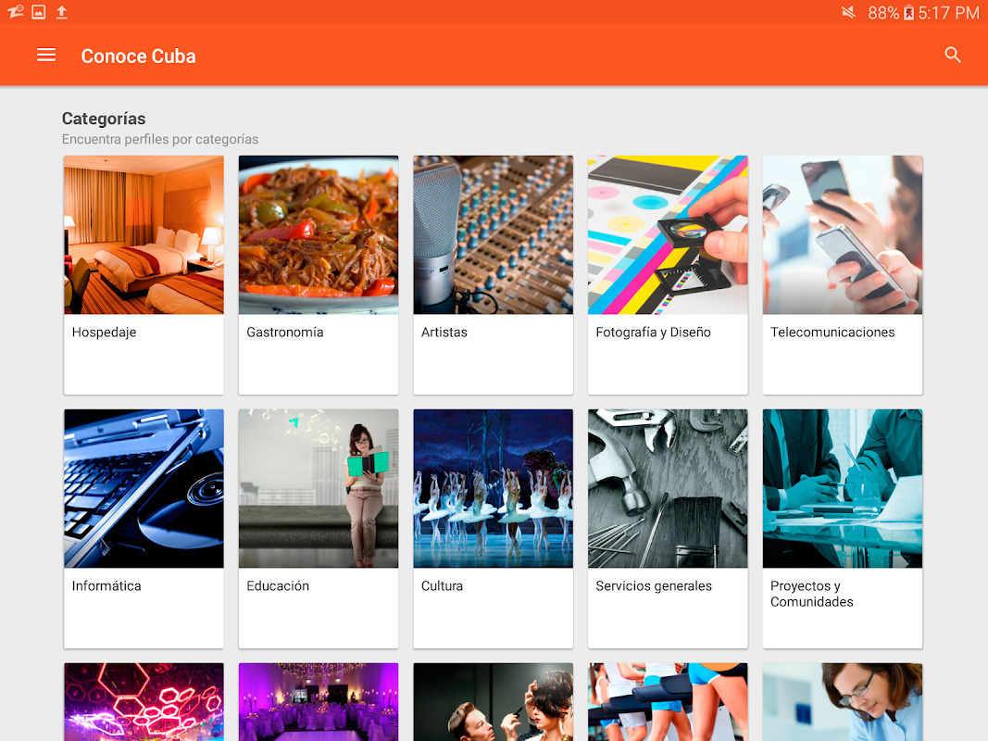Open the Cultura ballet thumbnail
988x741 pixels.
[x=494, y=489]
